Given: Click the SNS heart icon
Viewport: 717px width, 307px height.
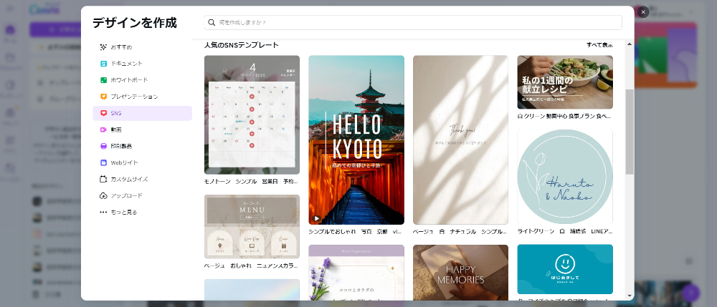Looking at the screenshot, I should click(103, 113).
